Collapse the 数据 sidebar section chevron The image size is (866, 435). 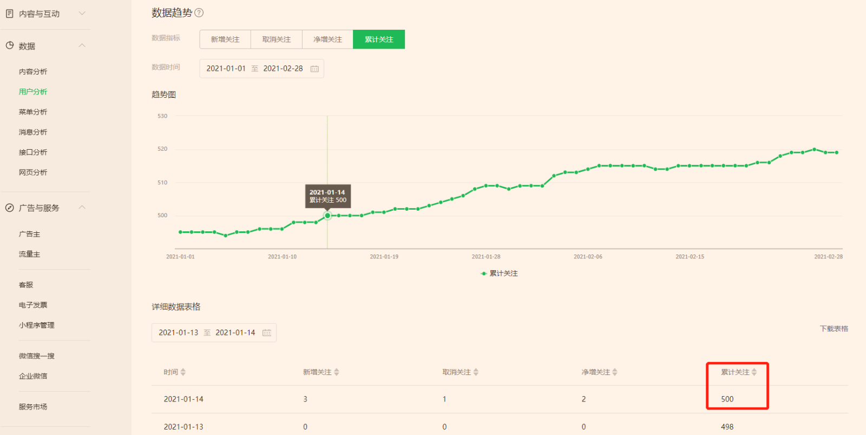82,45
